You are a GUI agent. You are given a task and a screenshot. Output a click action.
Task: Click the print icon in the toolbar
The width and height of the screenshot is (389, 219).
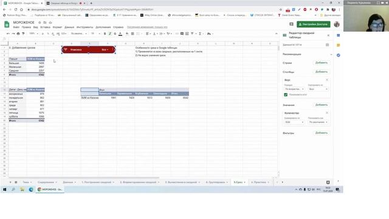(x=18, y=33)
